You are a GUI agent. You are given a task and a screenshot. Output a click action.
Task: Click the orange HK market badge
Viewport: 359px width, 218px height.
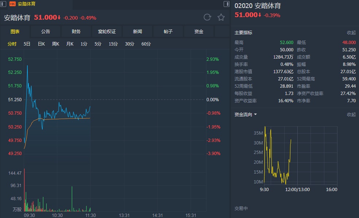pos(13,4)
